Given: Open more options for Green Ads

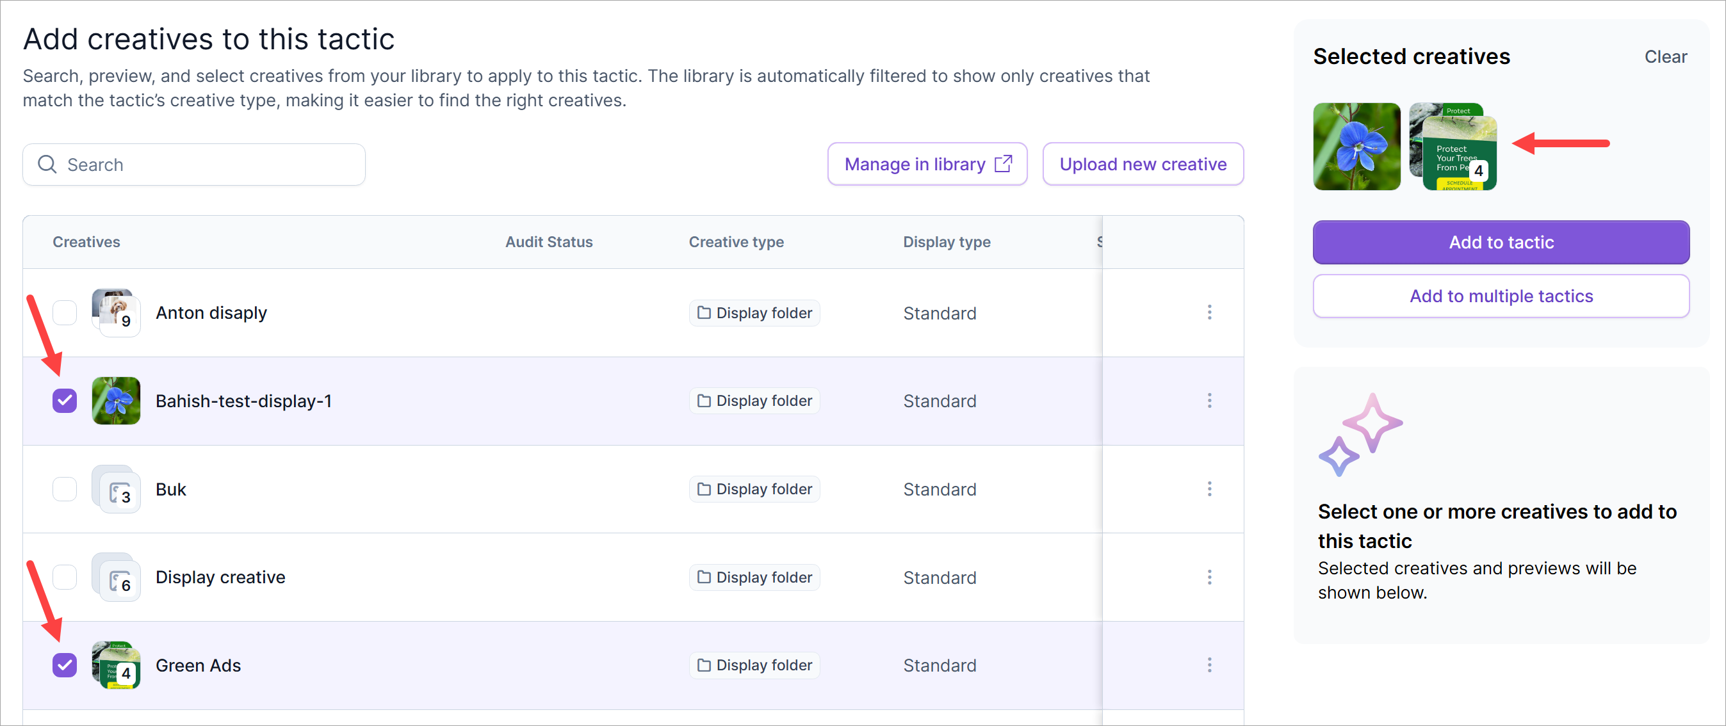Looking at the screenshot, I should [x=1209, y=665].
